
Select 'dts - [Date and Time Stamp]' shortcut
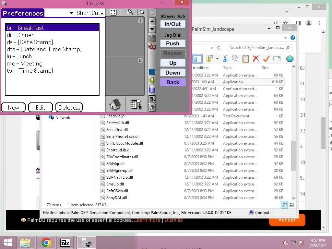52,49
